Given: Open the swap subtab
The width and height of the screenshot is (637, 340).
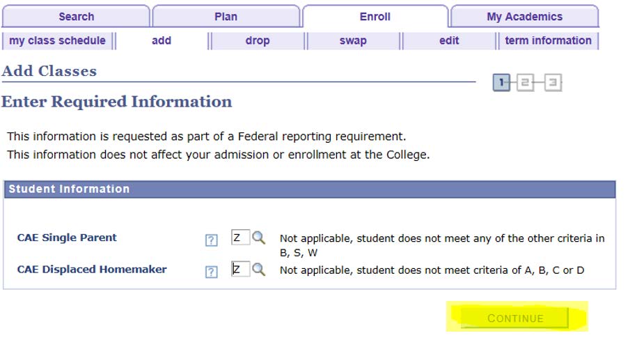Looking at the screenshot, I should tap(353, 40).
